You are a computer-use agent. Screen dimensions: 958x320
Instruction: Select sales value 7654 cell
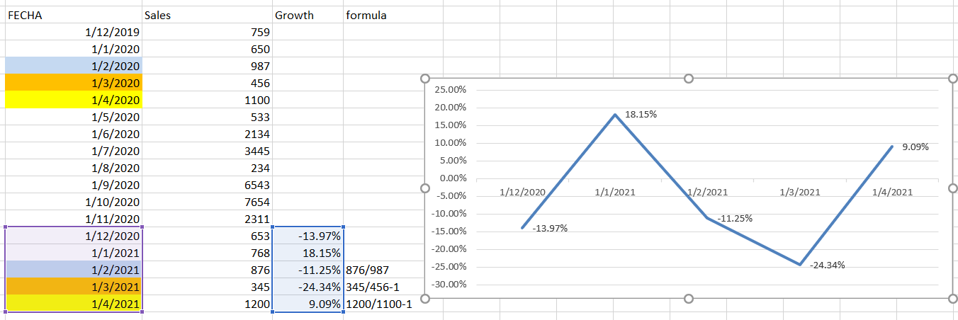pos(205,202)
